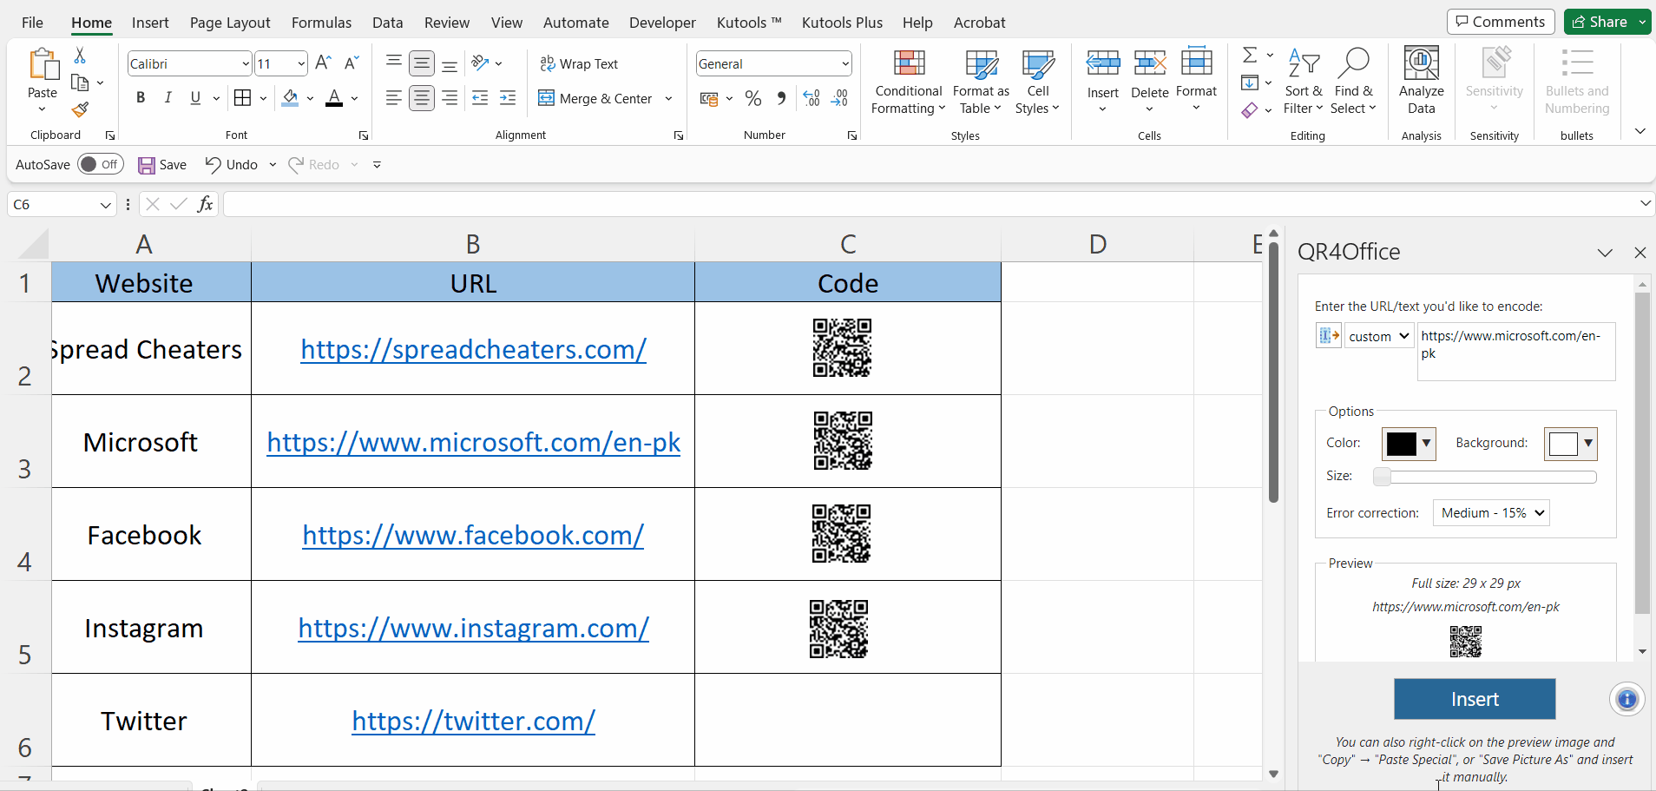1656x791 pixels.
Task: Toggle the AutoSave switch
Action: click(101, 164)
